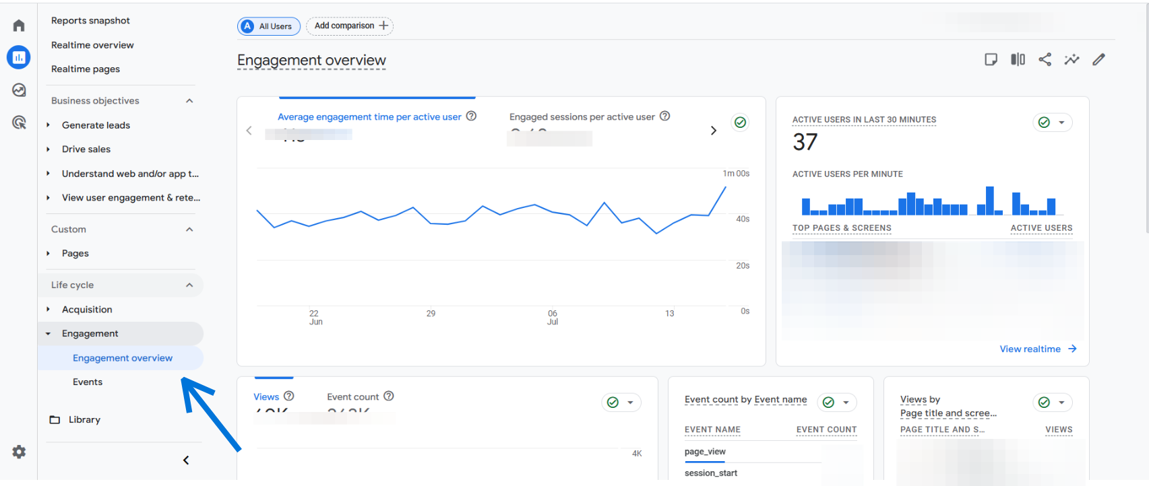This screenshot has height=486, width=1149.
Task: Click ACTIVE USERS IN LAST 30 MINUTES label
Action: 864,120
